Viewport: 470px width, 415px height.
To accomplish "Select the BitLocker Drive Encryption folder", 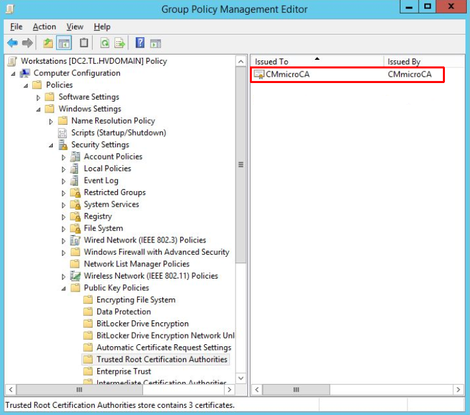I will pos(142,324).
